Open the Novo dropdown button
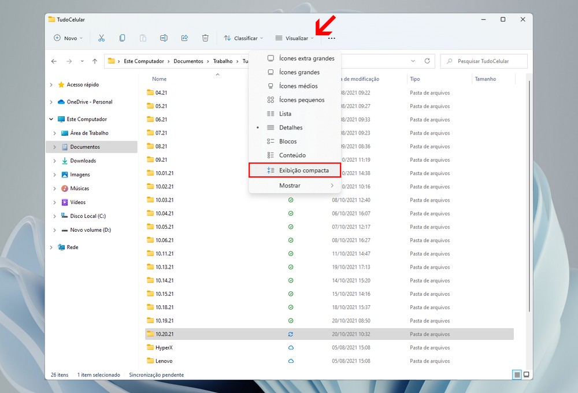 click(x=69, y=38)
